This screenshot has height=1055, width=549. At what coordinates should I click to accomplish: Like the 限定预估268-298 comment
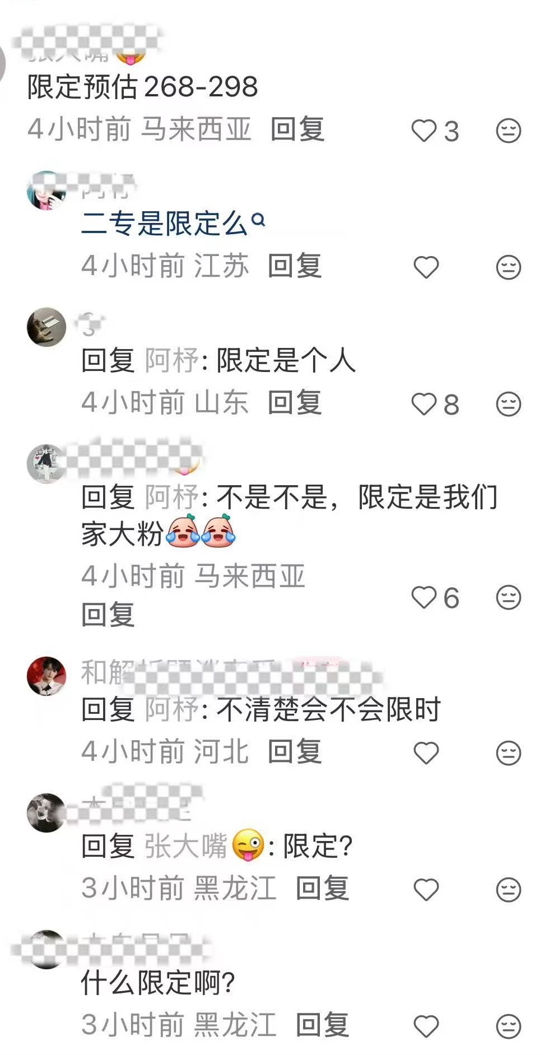[424, 131]
